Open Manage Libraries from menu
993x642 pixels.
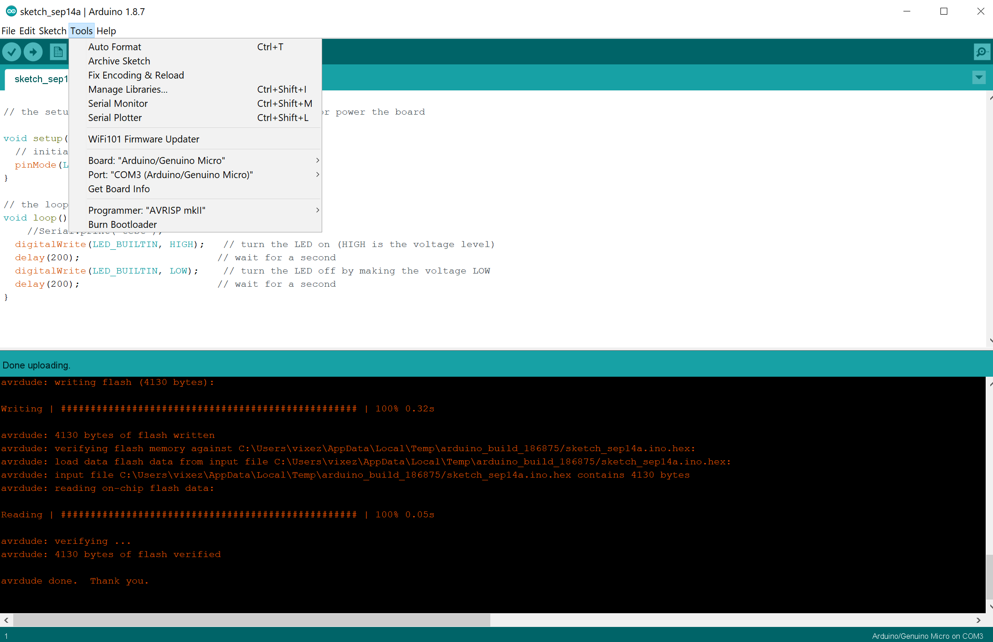[128, 89]
